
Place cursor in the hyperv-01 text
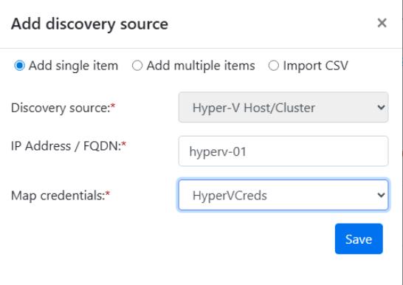click(x=218, y=151)
